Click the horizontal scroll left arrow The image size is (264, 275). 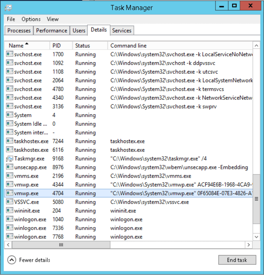(8, 245)
